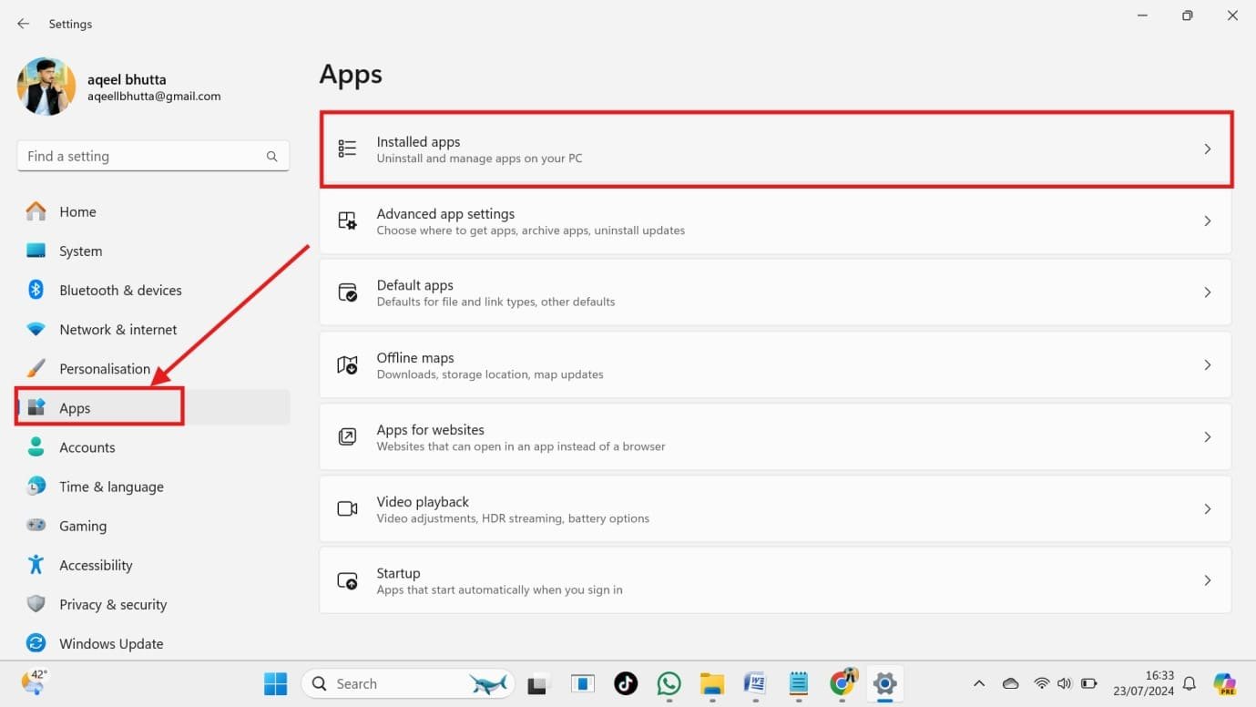The height and width of the screenshot is (707, 1256).
Task: Select the Default apps icon
Action: (x=347, y=292)
